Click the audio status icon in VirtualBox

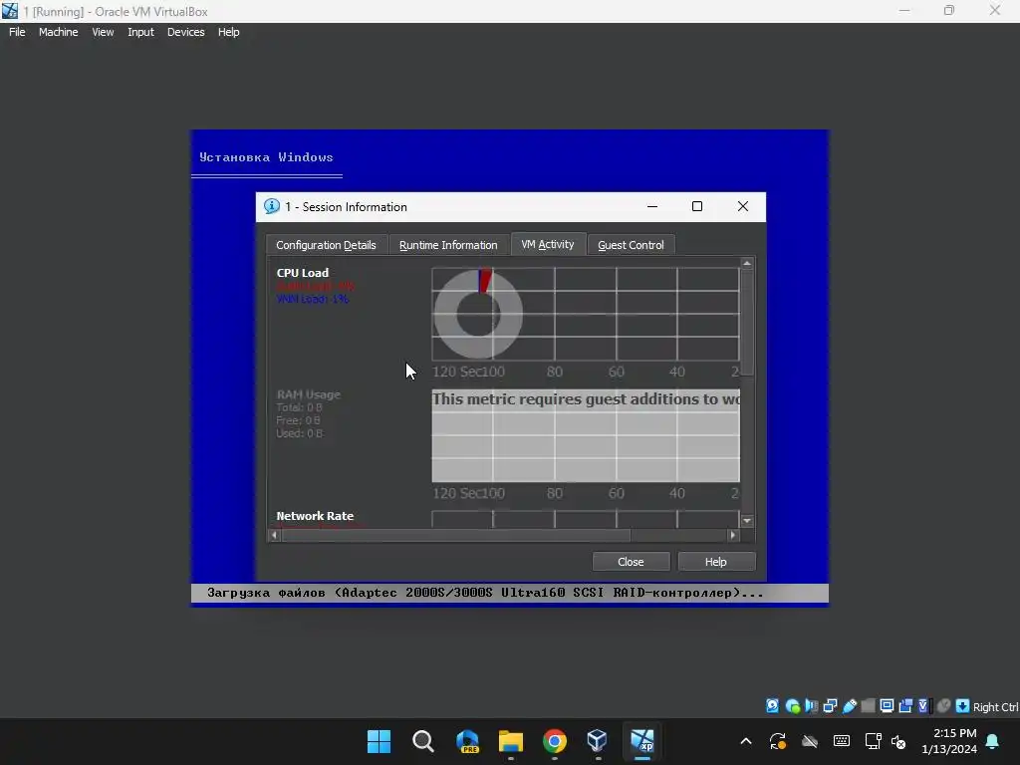(x=811, y=706)
